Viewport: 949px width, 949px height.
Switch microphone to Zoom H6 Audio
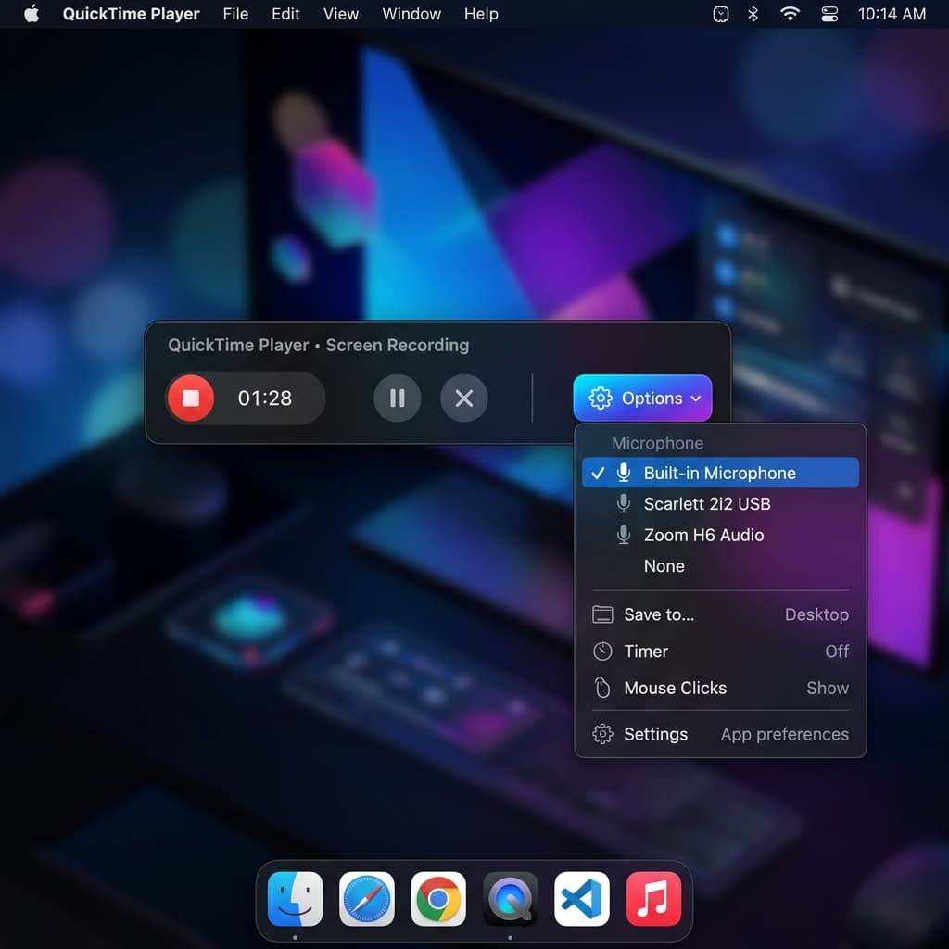tap(703, 535)
